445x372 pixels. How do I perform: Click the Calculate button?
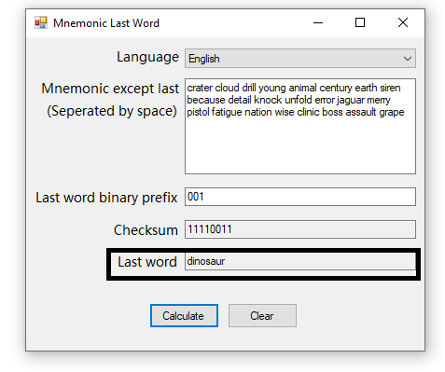(x=184, y=316)
